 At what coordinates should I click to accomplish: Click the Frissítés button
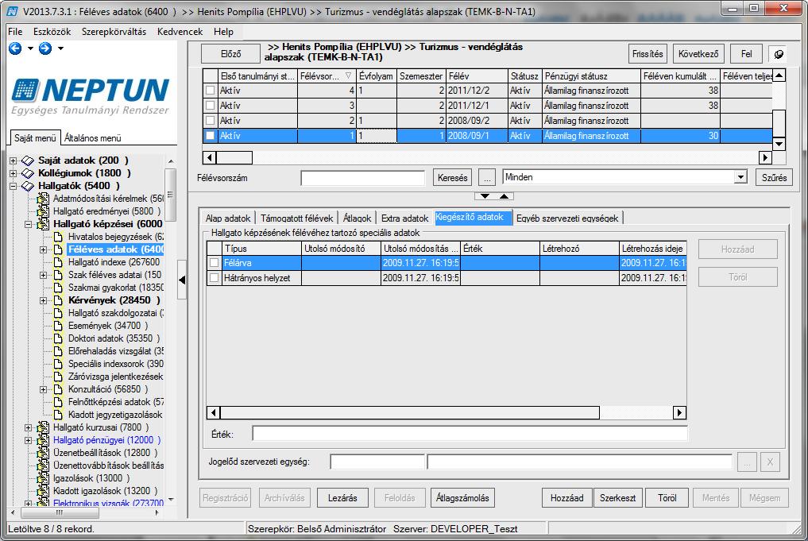coord(648,53)
